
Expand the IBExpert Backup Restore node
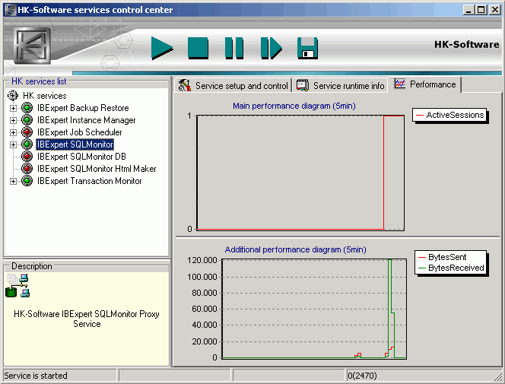(x=13, y=108)
